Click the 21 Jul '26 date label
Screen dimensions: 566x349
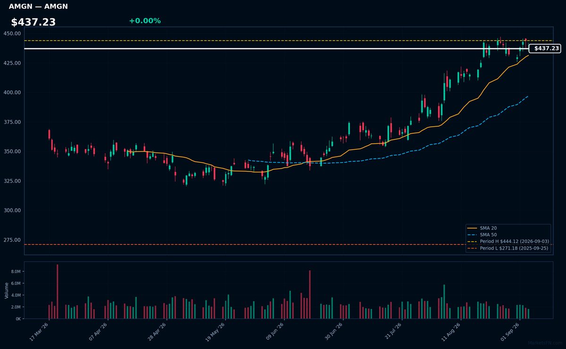392,332
